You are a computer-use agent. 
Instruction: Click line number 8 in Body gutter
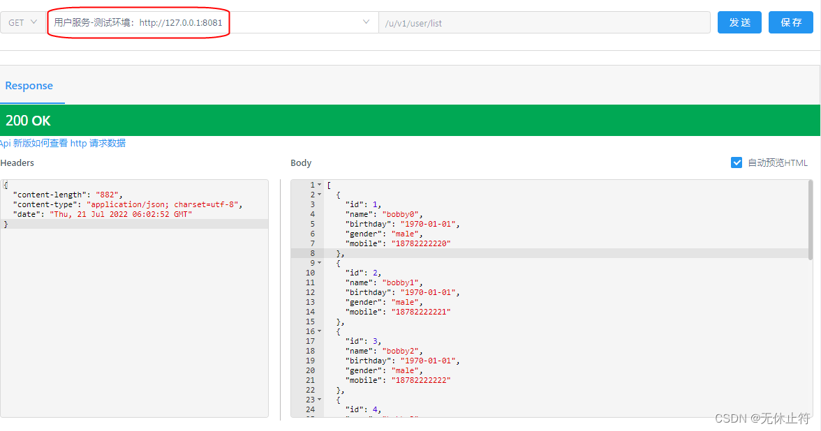(312, 253)
